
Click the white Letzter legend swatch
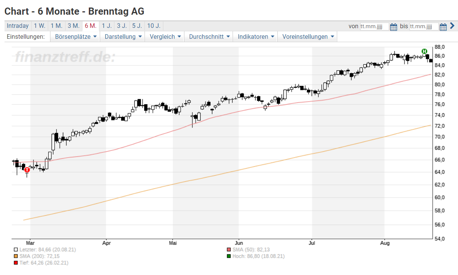pyautogui.click(x=15, y=249)
